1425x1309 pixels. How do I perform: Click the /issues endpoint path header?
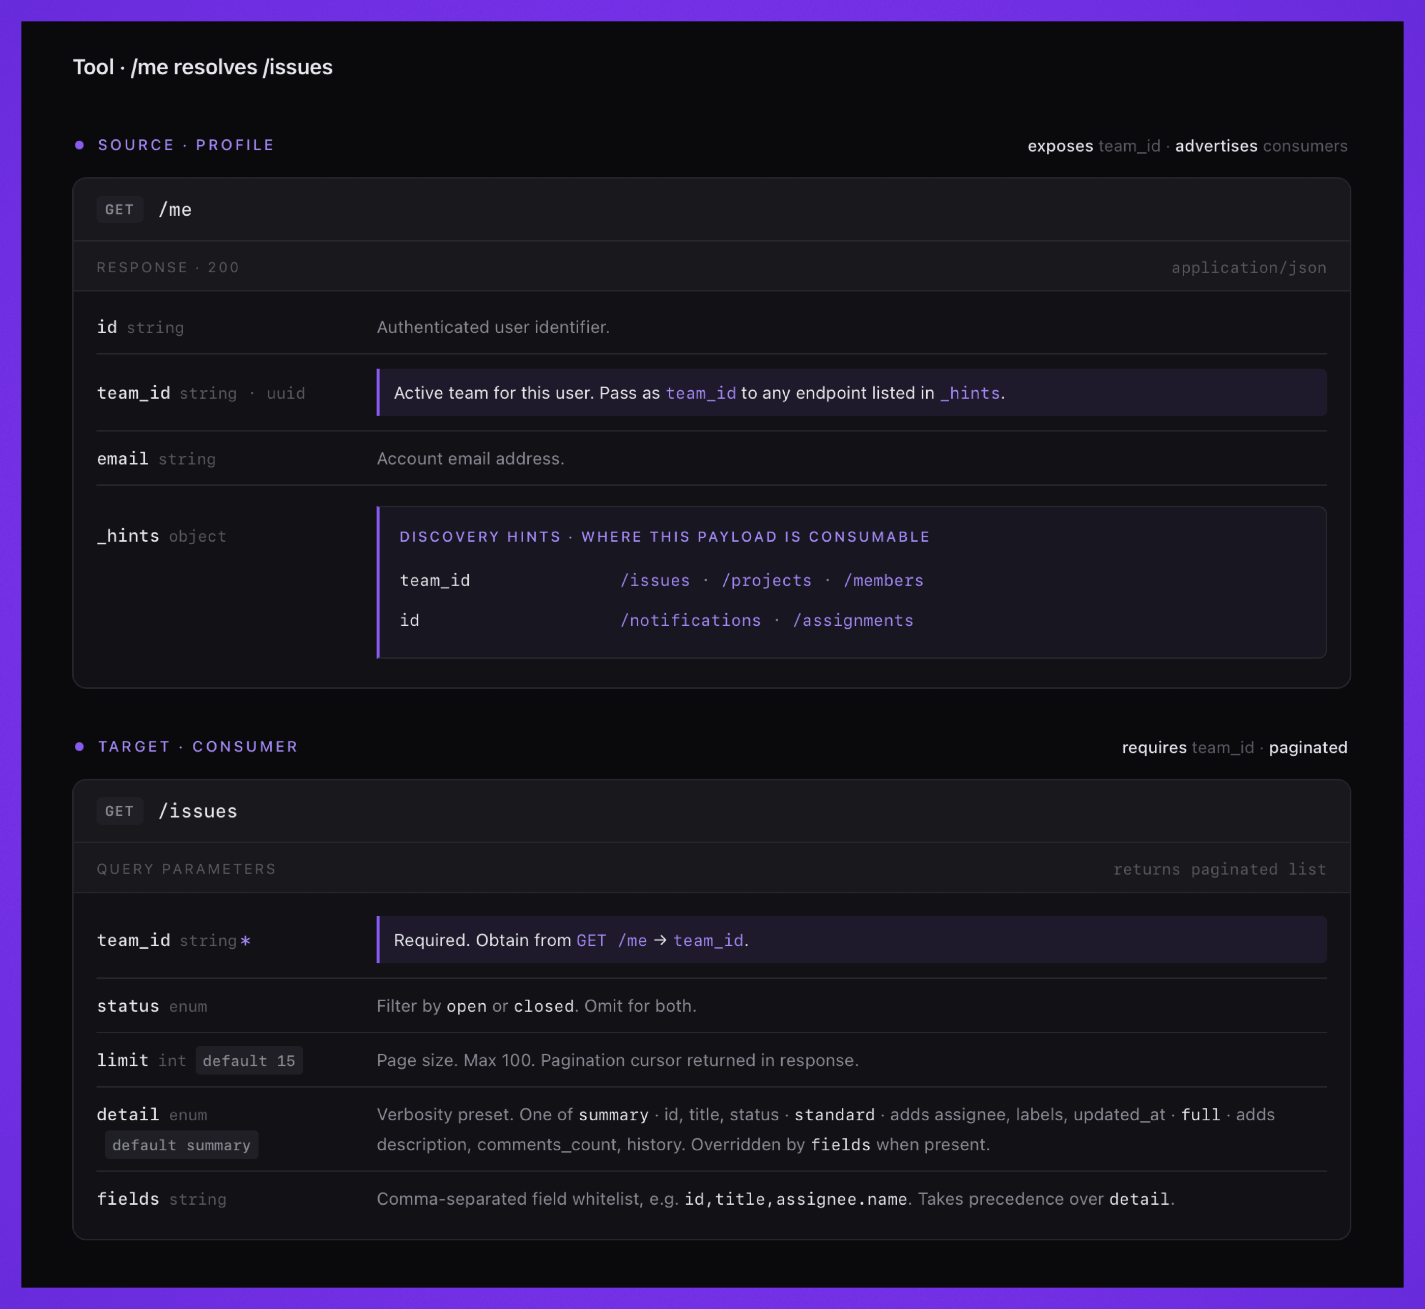click(x=197, y=811)
